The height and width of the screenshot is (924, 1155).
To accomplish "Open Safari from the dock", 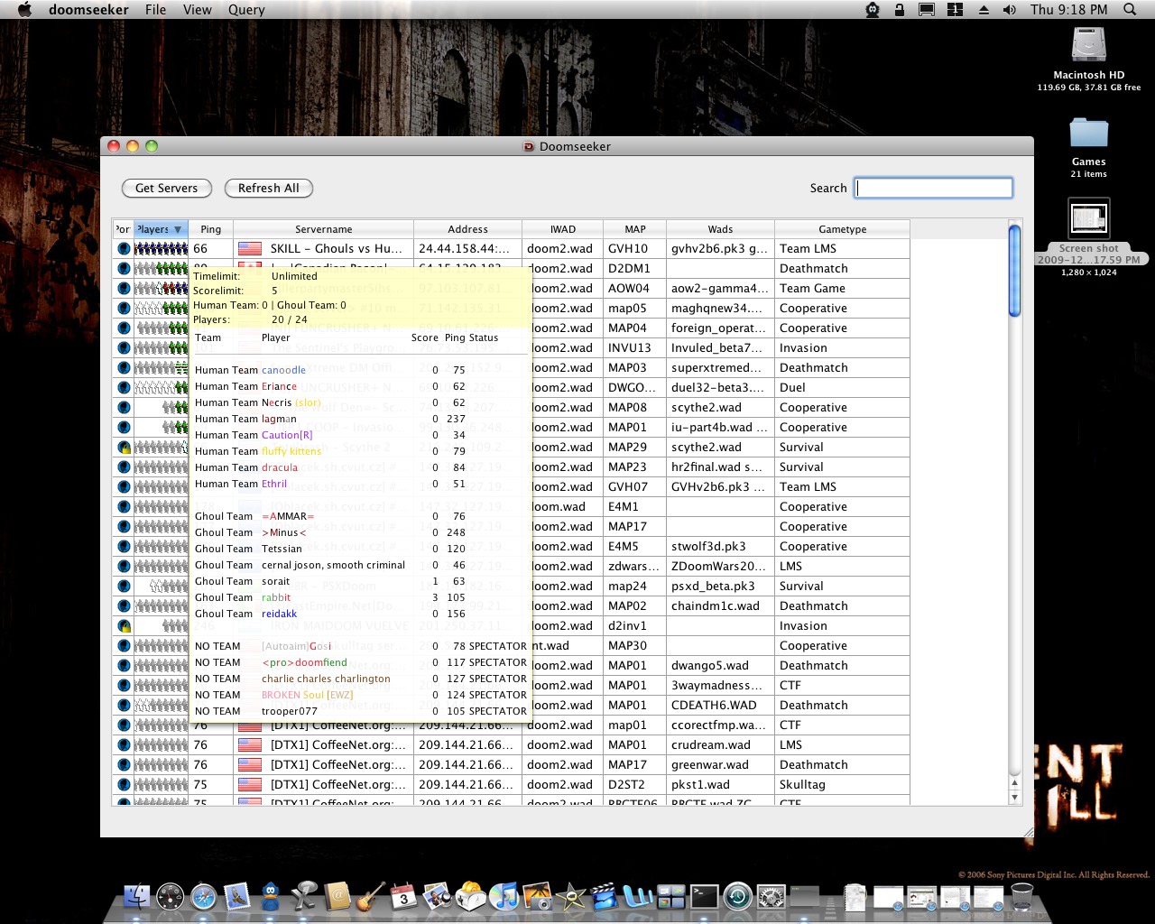I will (x=204, y=897).
